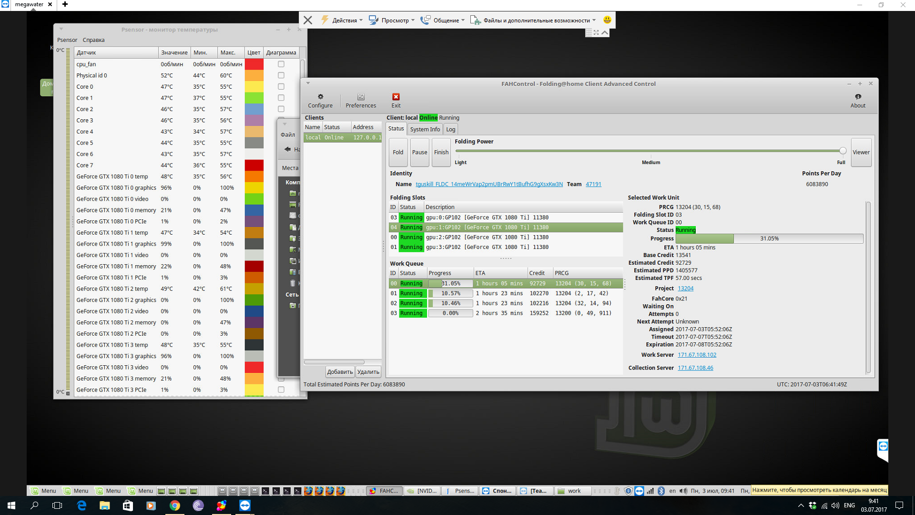Open the About info icon
Viewport: 915px width, 515px height.
point(858,97)
